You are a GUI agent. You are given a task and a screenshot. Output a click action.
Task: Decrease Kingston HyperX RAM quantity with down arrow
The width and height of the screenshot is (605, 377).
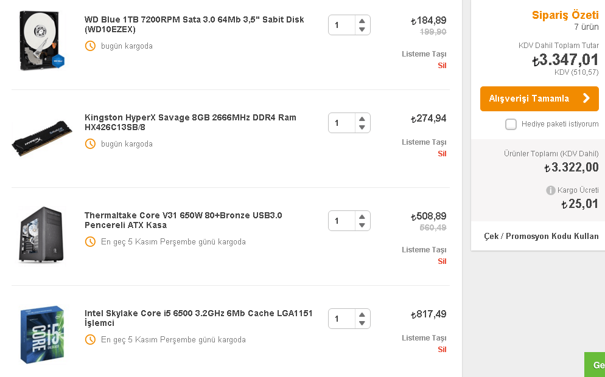coord(362,128)
